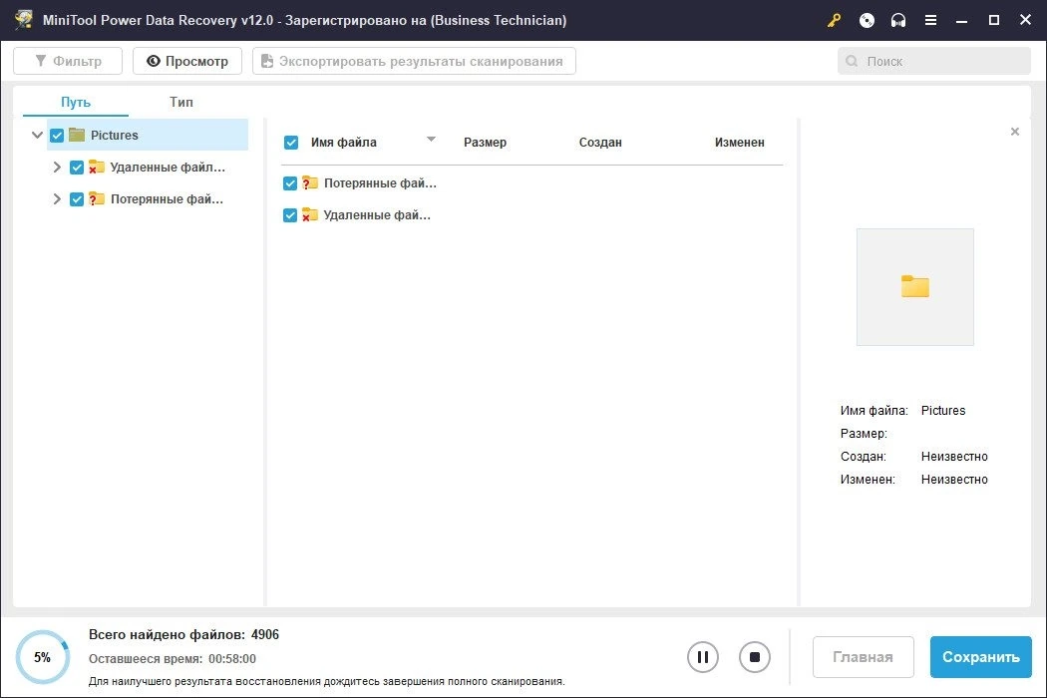Click the sort arrow next to Имя файла

click(x=432, y=139)
